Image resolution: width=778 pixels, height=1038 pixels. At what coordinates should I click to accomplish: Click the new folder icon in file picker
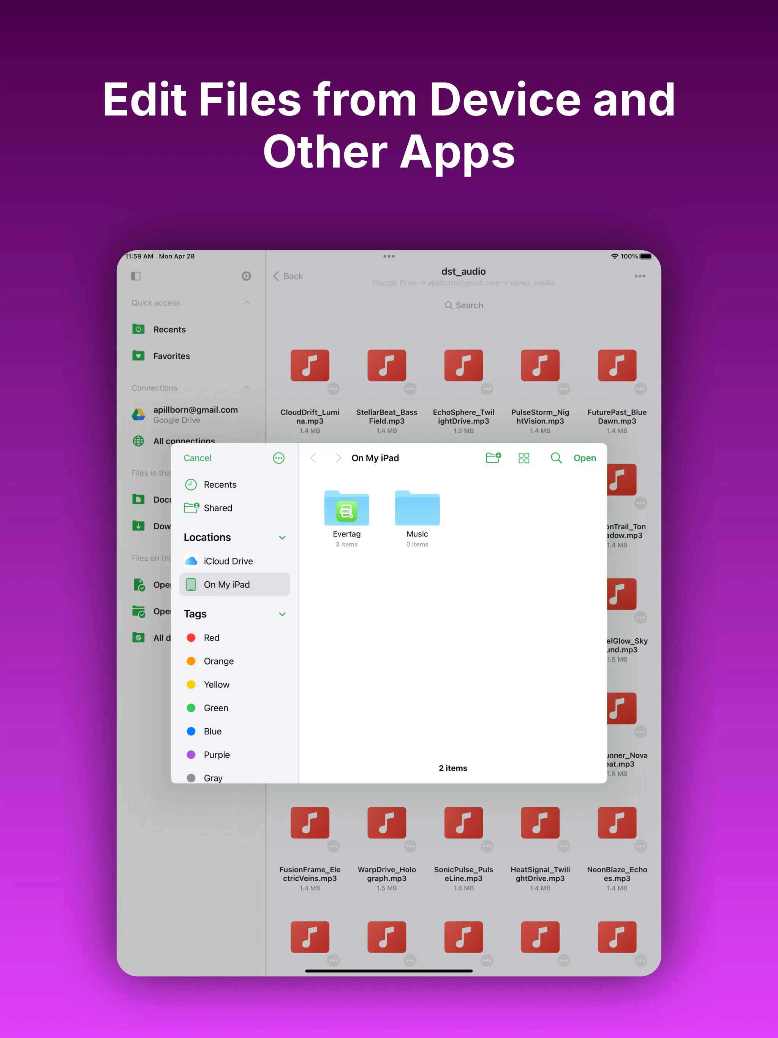[493, 457]
